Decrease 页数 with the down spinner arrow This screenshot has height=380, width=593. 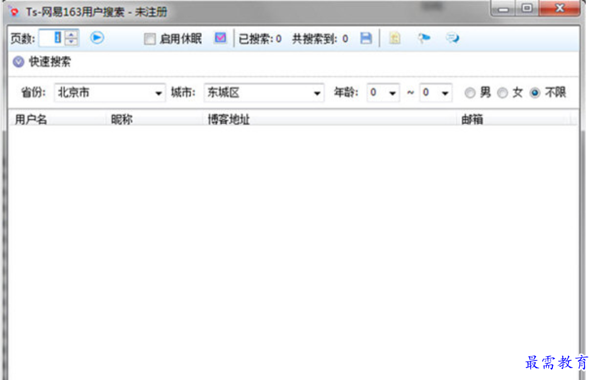tap(71, 42)
